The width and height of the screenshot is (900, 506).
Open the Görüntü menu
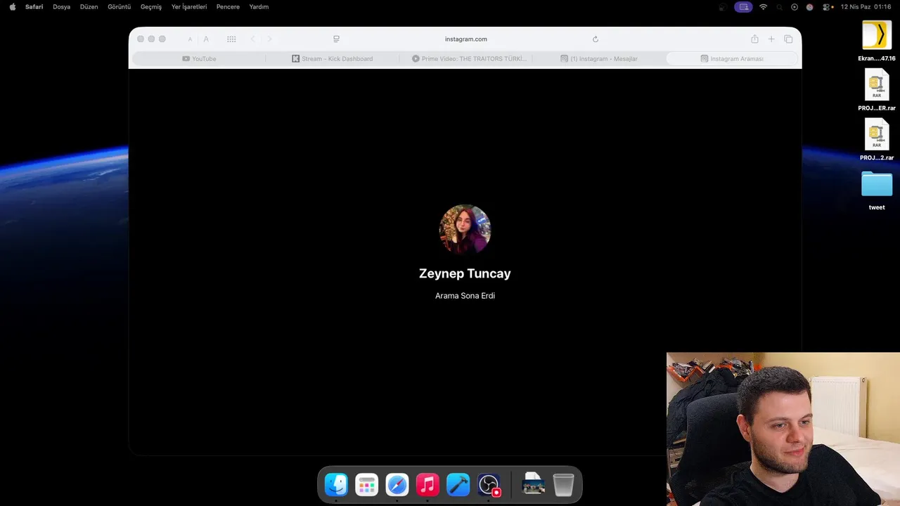coord(119,7)
